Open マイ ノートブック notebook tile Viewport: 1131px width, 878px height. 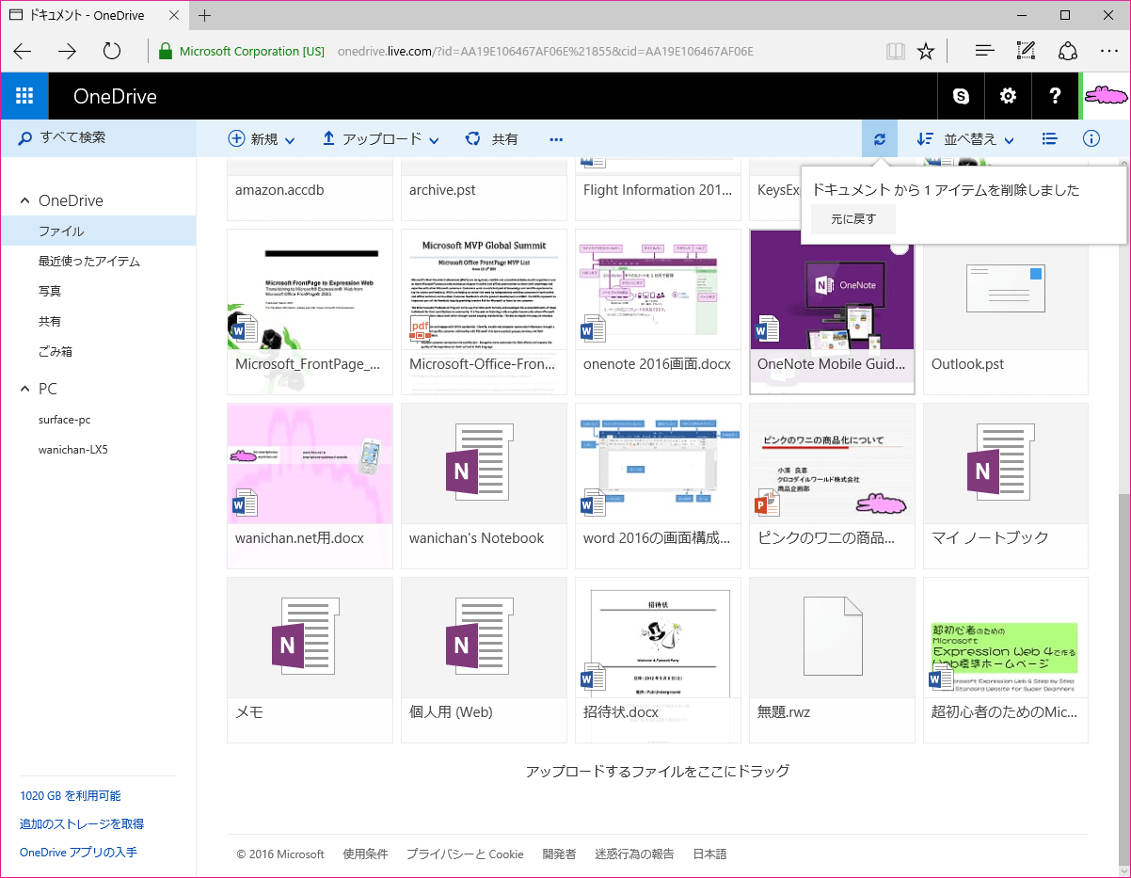click(x=1006, y=486)
